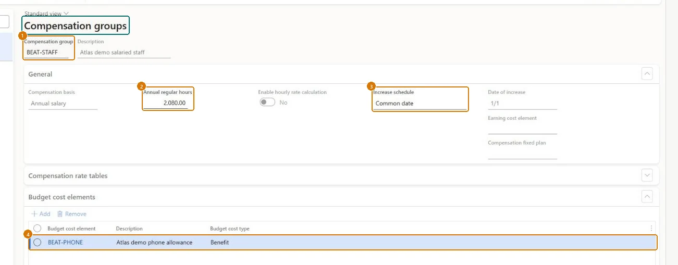Click the Benefit cell
678x265 pixels.
click(x=219, y=242)
